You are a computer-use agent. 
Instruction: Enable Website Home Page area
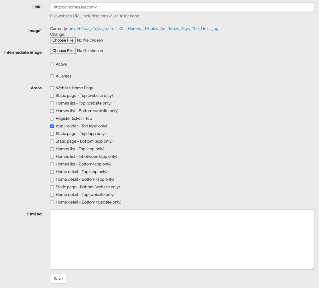[x=52, y=88]
